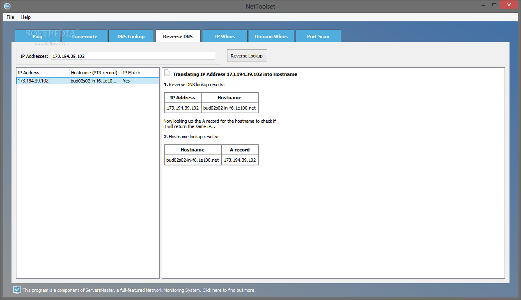Click the Hostname header in second results table
The image size is (521, 300).
pos(193,150)
